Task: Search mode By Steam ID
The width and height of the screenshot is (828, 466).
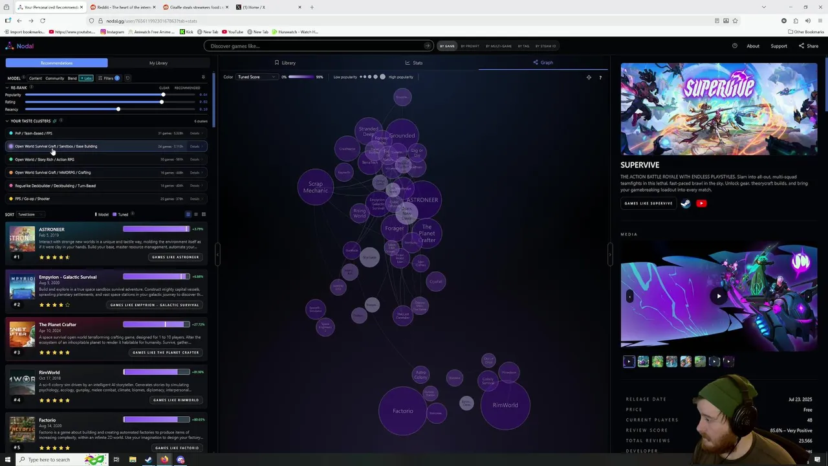Action: coord(545,46)
